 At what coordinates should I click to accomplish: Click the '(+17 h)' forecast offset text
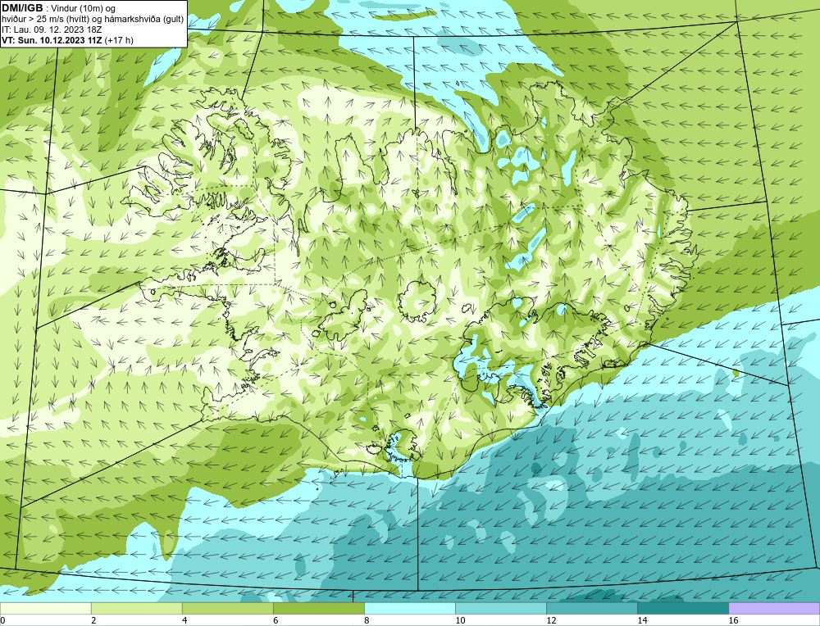(x=119, y=40)
